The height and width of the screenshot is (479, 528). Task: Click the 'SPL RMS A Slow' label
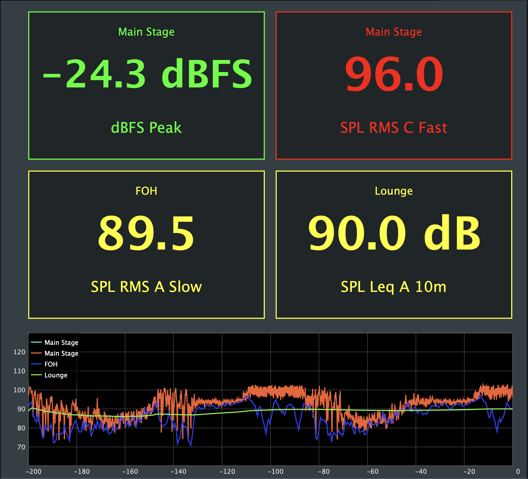coord(146,286)
